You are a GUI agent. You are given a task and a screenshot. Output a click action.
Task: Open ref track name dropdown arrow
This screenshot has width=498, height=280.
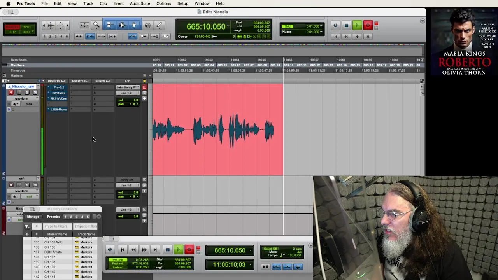pos(38,179)
